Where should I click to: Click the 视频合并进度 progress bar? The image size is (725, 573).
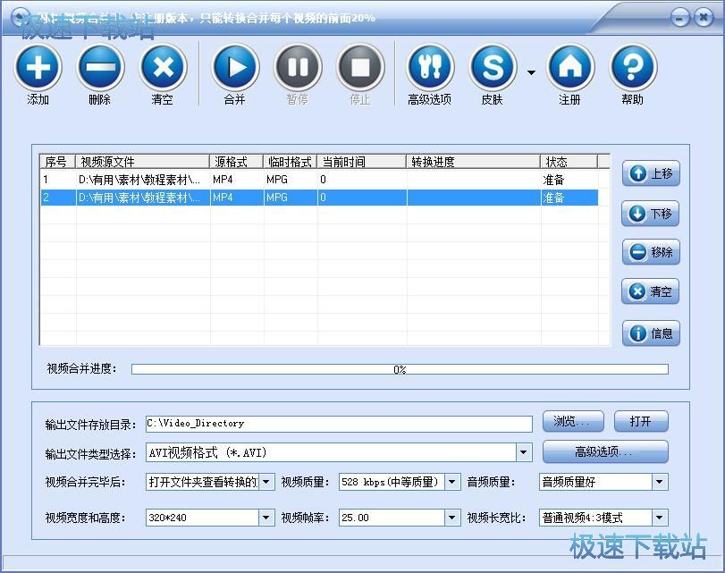[400, 369]
